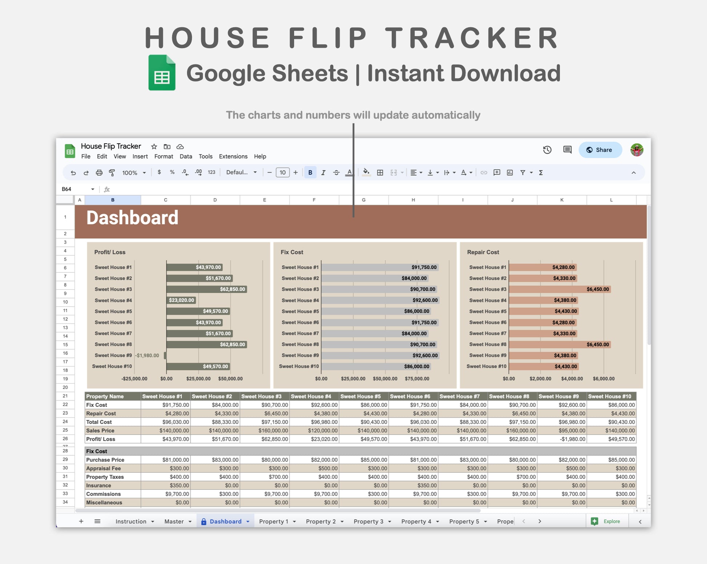
Task: Open the 100% zoom dropdown
Action: (134, 173)
